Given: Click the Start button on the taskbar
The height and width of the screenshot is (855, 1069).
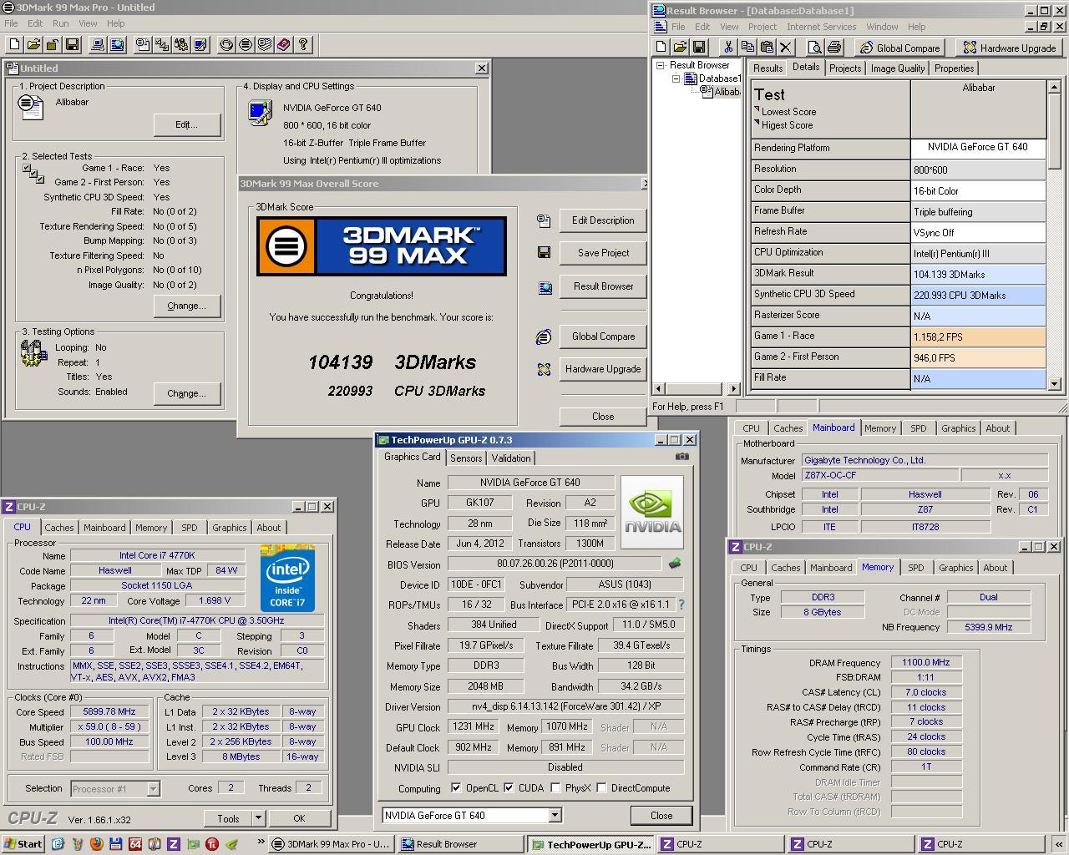Looking at the screenshot, I should (23, 844).
